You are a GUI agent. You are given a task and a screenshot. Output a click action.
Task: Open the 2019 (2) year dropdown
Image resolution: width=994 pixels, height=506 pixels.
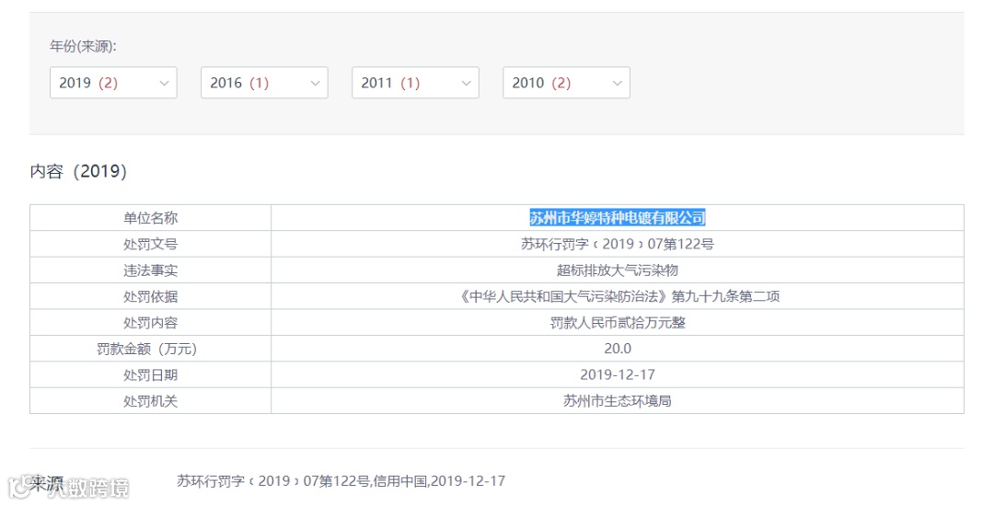(113, 83)
